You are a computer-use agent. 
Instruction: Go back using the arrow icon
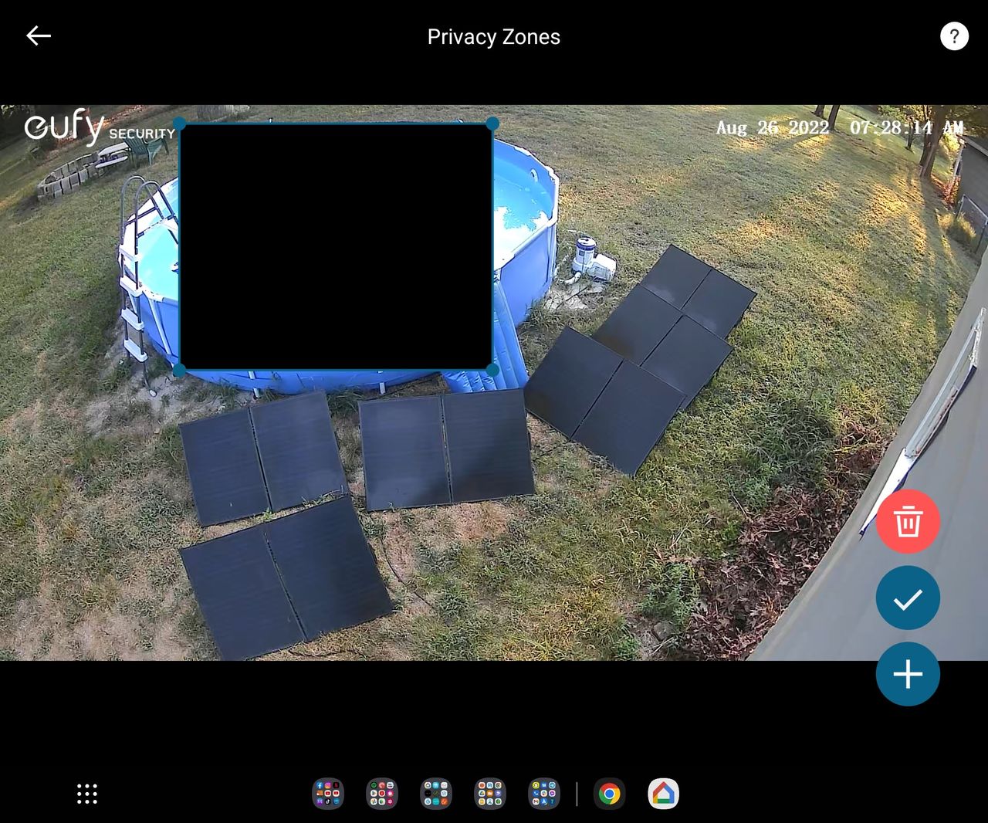tap(39, 36)
